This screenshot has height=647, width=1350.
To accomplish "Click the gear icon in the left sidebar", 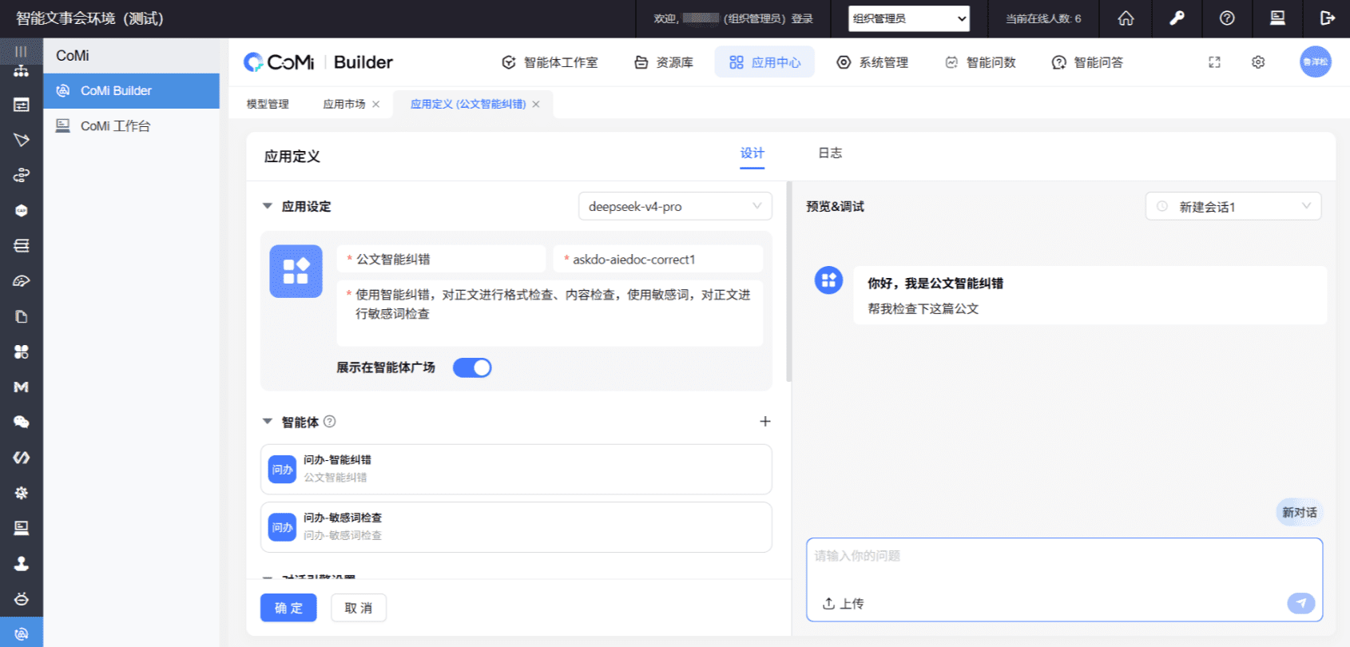I will [x=21, y=493].
